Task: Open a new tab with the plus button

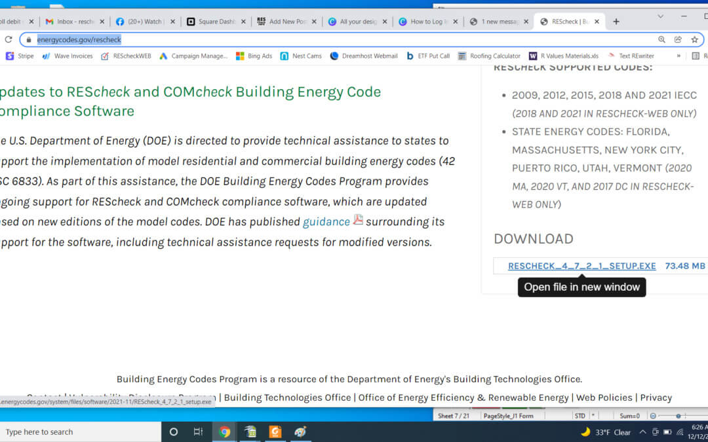Action: pyautogui.click(x=616, y=22)
